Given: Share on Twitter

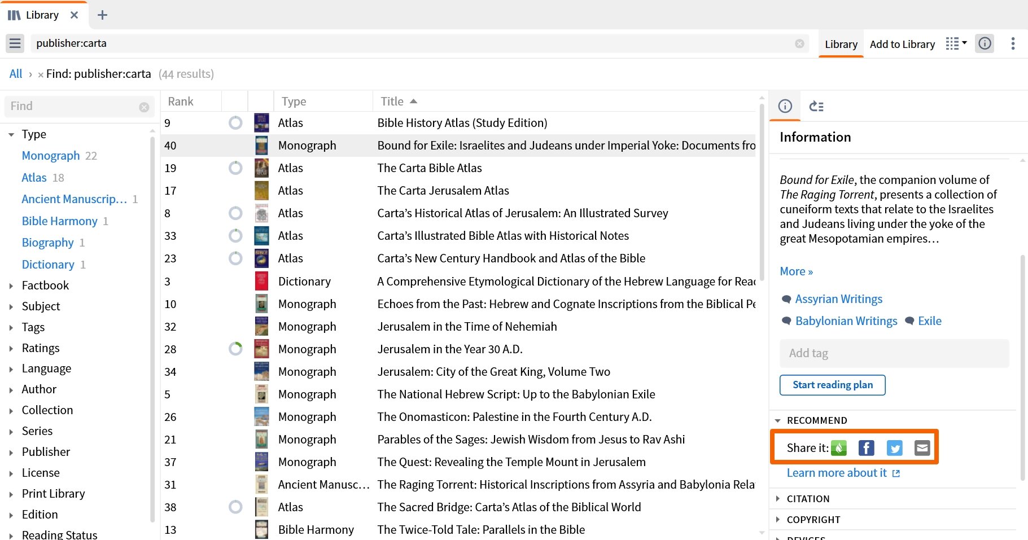Looking at the screenshot, I should [x=894, y=448].
